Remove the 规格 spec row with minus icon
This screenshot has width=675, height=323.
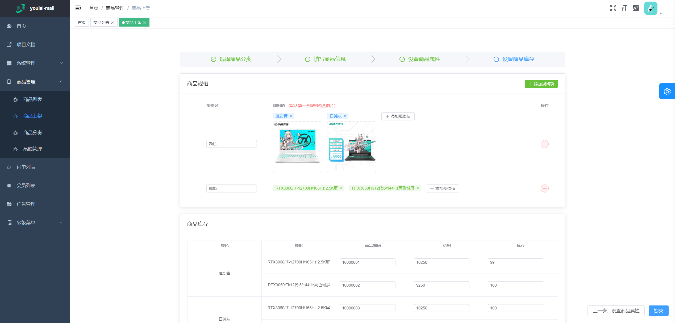click(544, 188)
